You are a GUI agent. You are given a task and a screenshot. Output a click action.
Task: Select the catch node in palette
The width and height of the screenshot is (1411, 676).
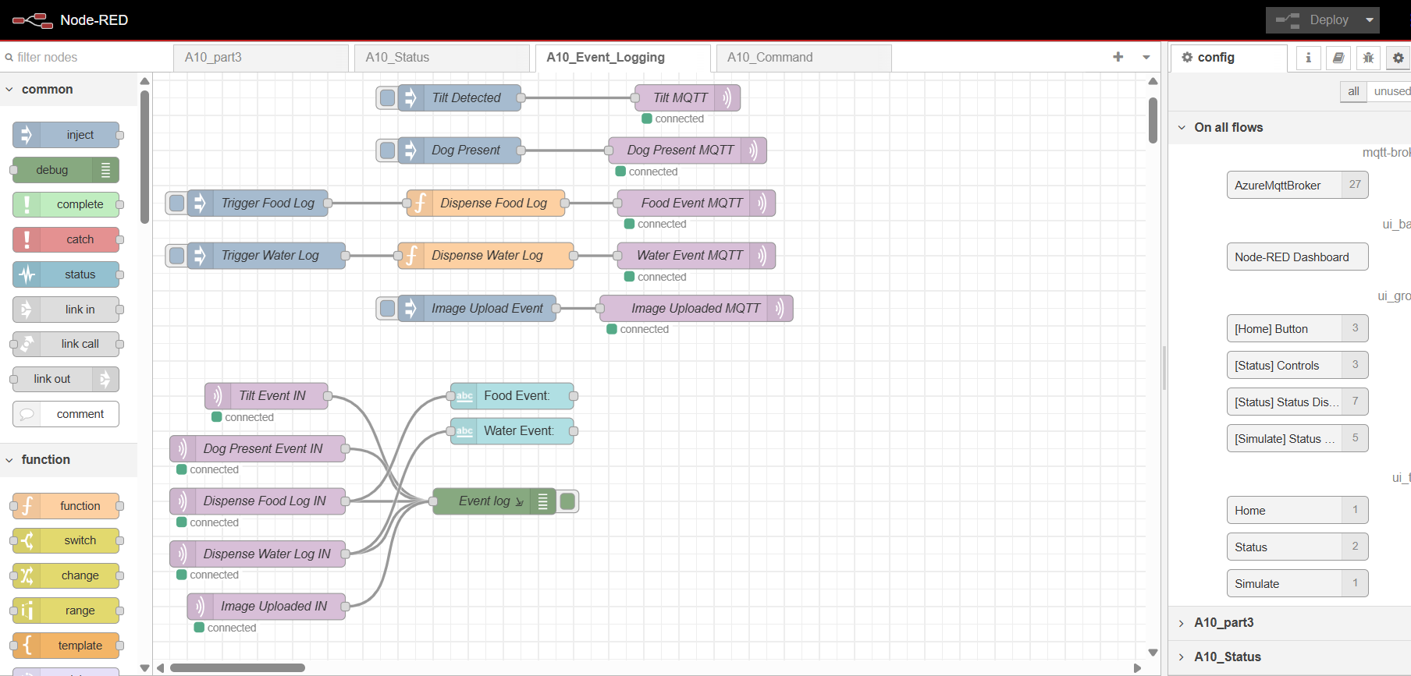(x=67, y=239)
